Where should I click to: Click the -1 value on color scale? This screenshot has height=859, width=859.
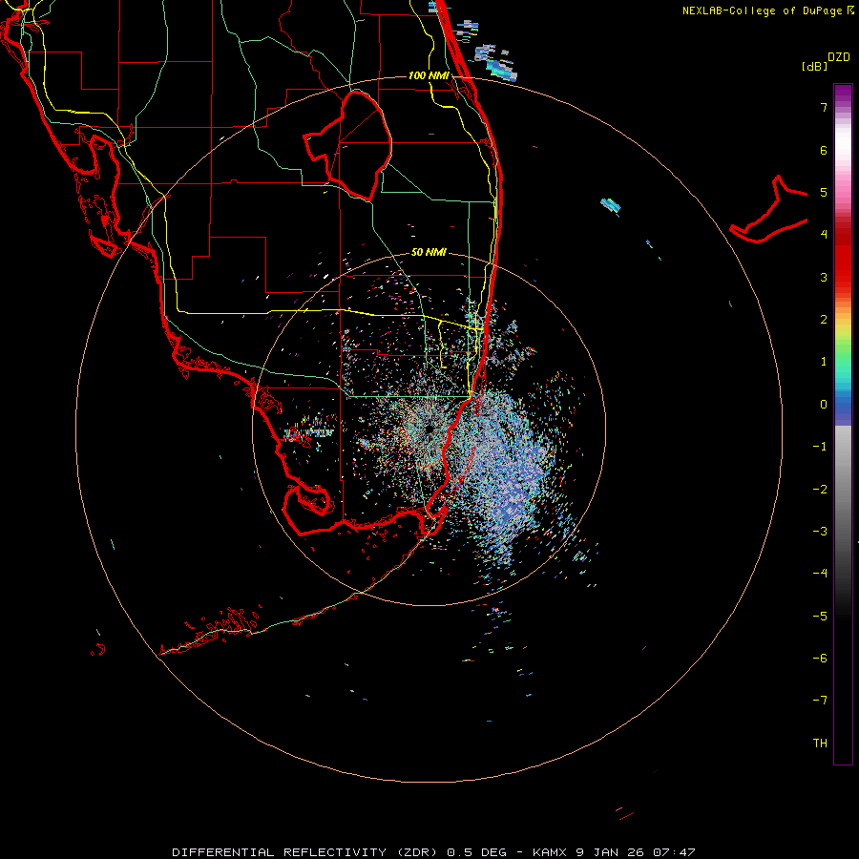820,447
